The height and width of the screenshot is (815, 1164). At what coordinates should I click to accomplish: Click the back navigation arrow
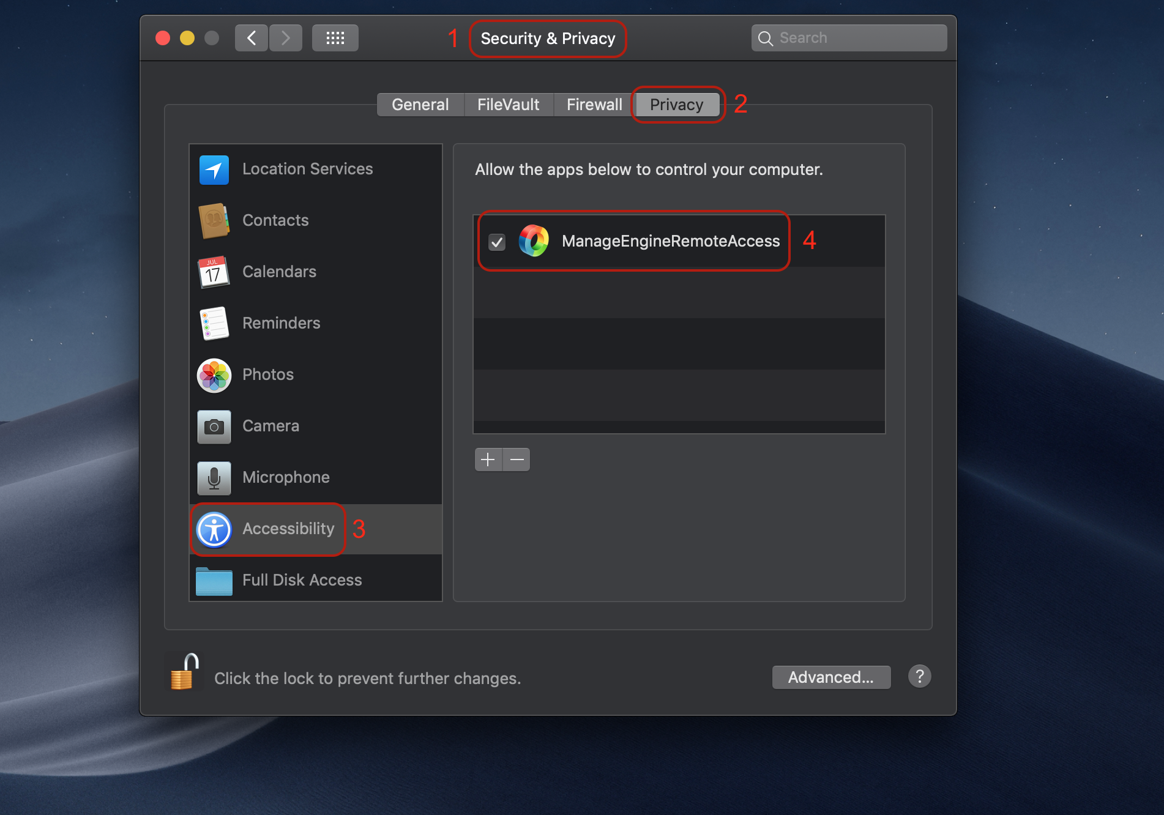(251, 37)
